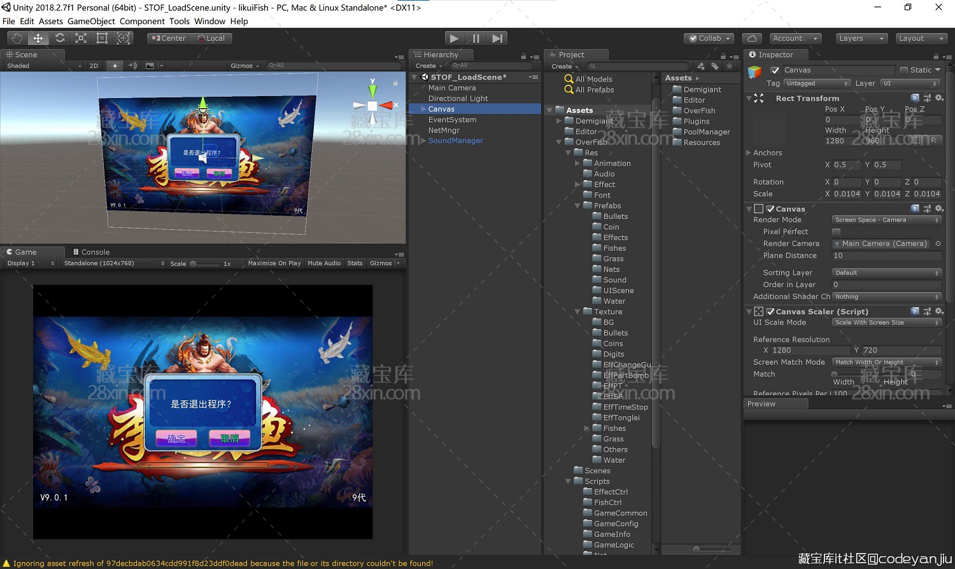This screenshot has height=569, width=955.
Task: Click the Collab button
Action: 709,38
